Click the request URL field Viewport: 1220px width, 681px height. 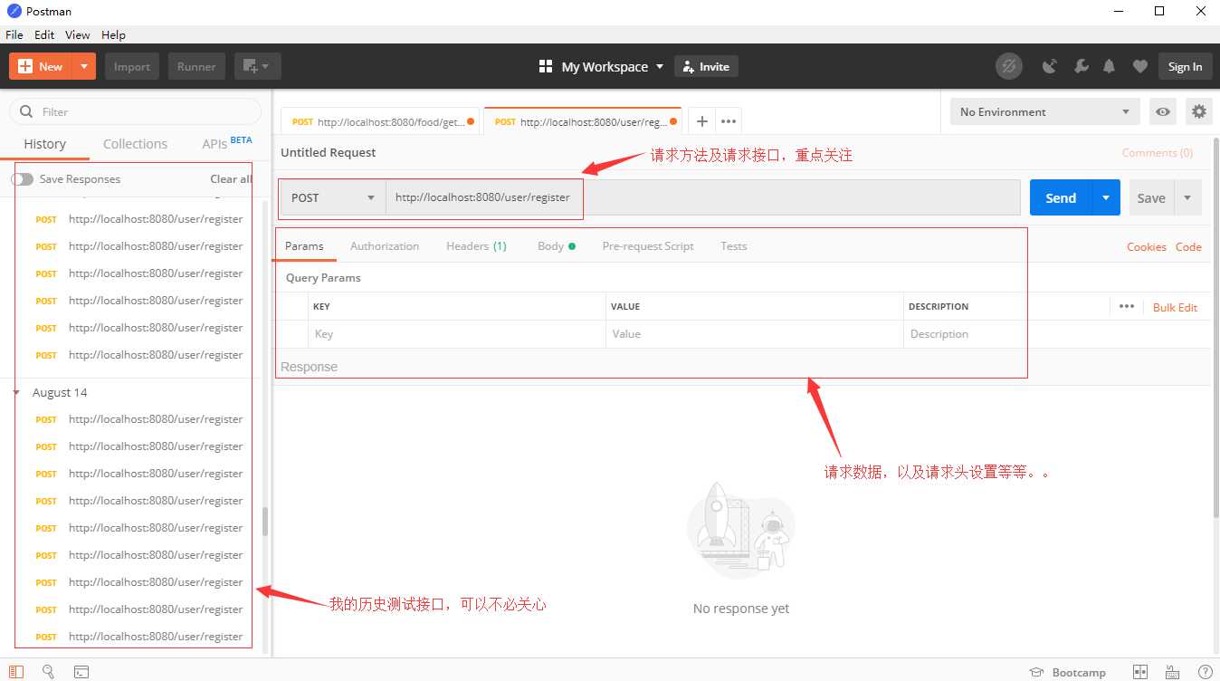click(703, 197)
